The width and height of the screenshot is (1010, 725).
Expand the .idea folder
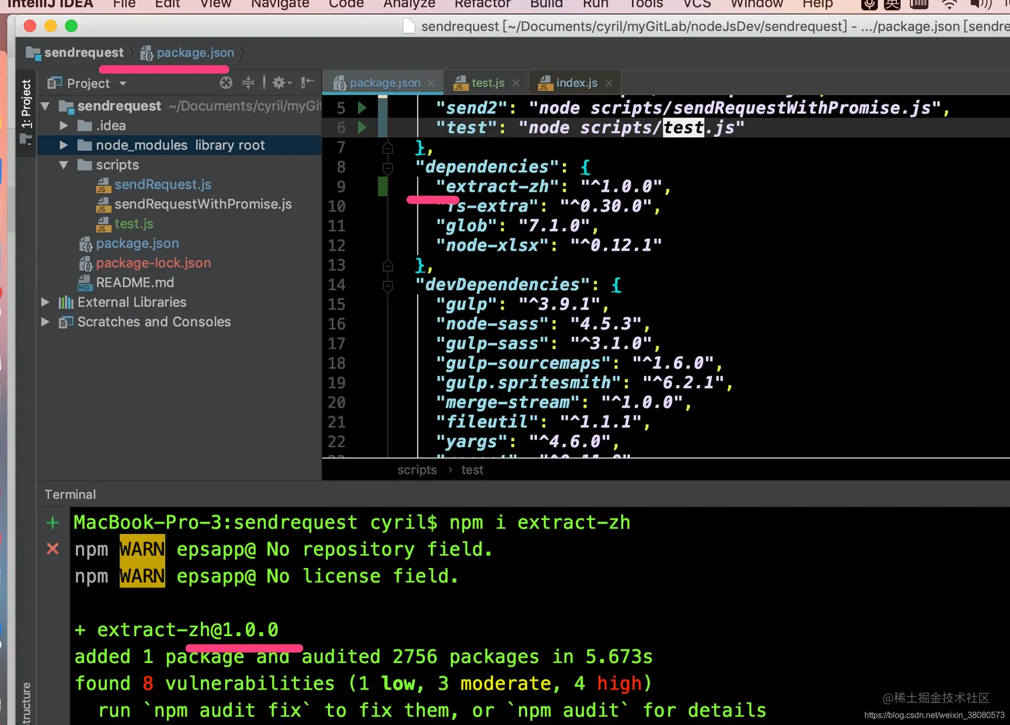tap(64, 125)
